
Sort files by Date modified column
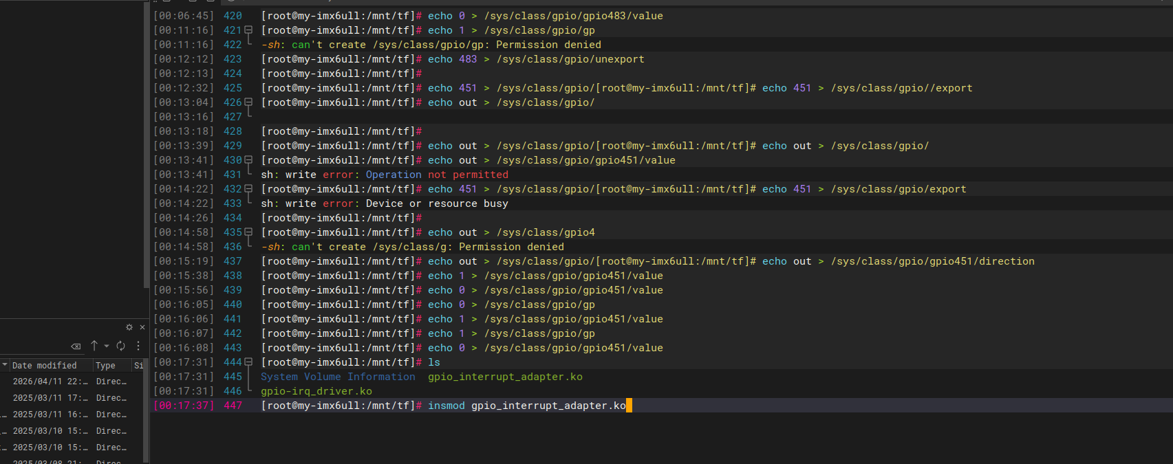click(x=51, y=366)
